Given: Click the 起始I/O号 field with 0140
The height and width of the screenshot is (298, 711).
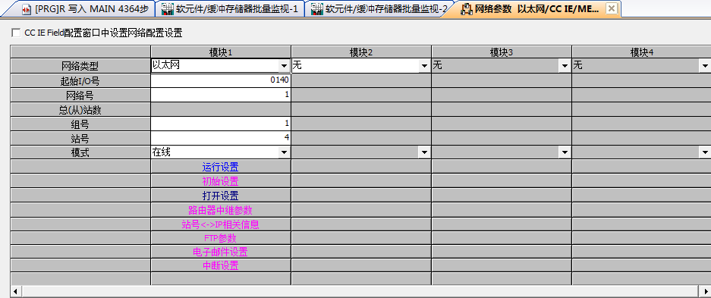Looking at the screenshot, I should [220, 80].
